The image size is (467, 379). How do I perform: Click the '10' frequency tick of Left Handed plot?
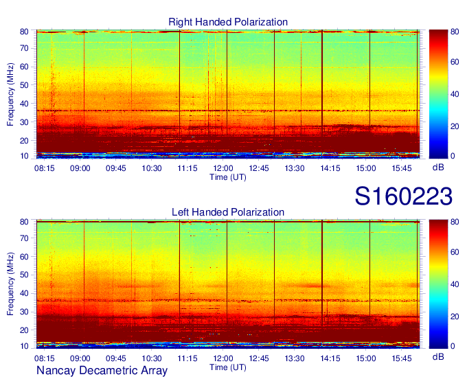24,346
